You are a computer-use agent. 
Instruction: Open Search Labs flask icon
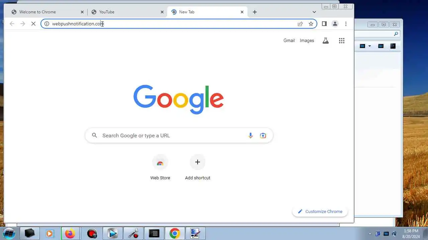(325, 41)
